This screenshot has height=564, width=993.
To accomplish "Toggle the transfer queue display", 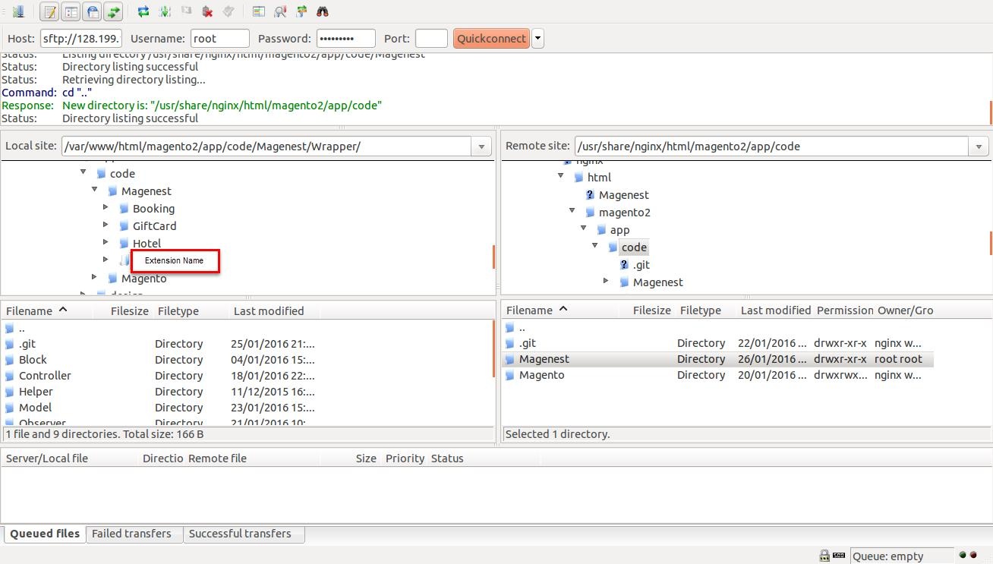I will coord(113,11).
